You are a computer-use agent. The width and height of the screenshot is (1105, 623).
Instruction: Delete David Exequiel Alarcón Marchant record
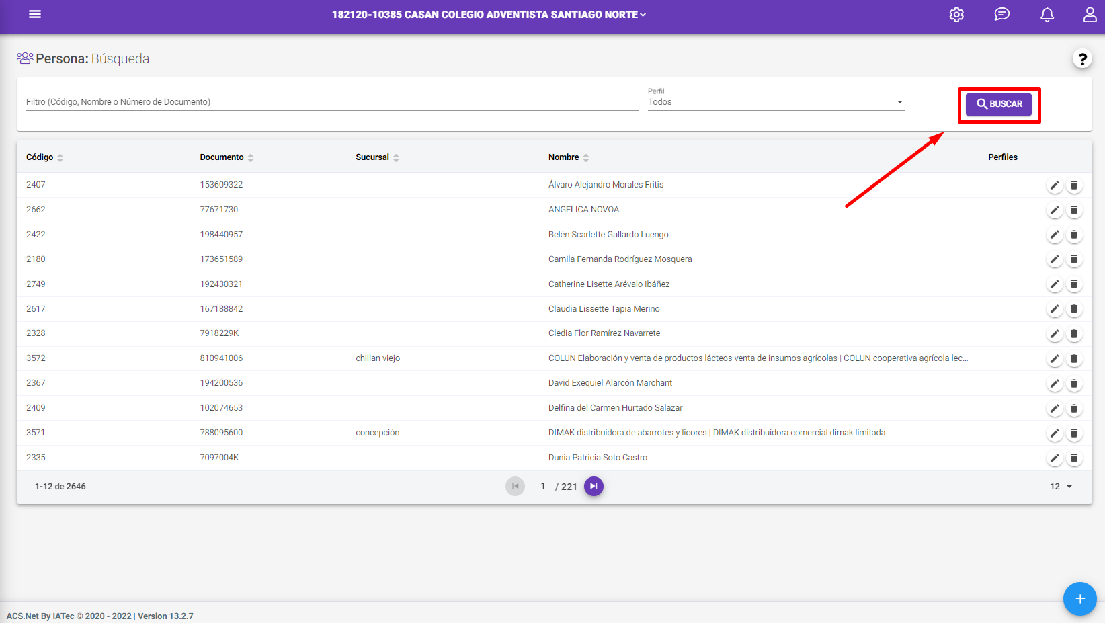[1074, 384]
